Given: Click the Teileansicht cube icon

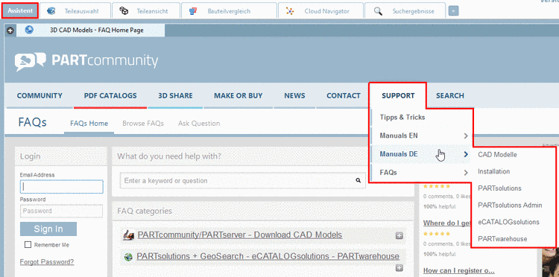Looking at the screenshot, I should (x=124, y=11).
